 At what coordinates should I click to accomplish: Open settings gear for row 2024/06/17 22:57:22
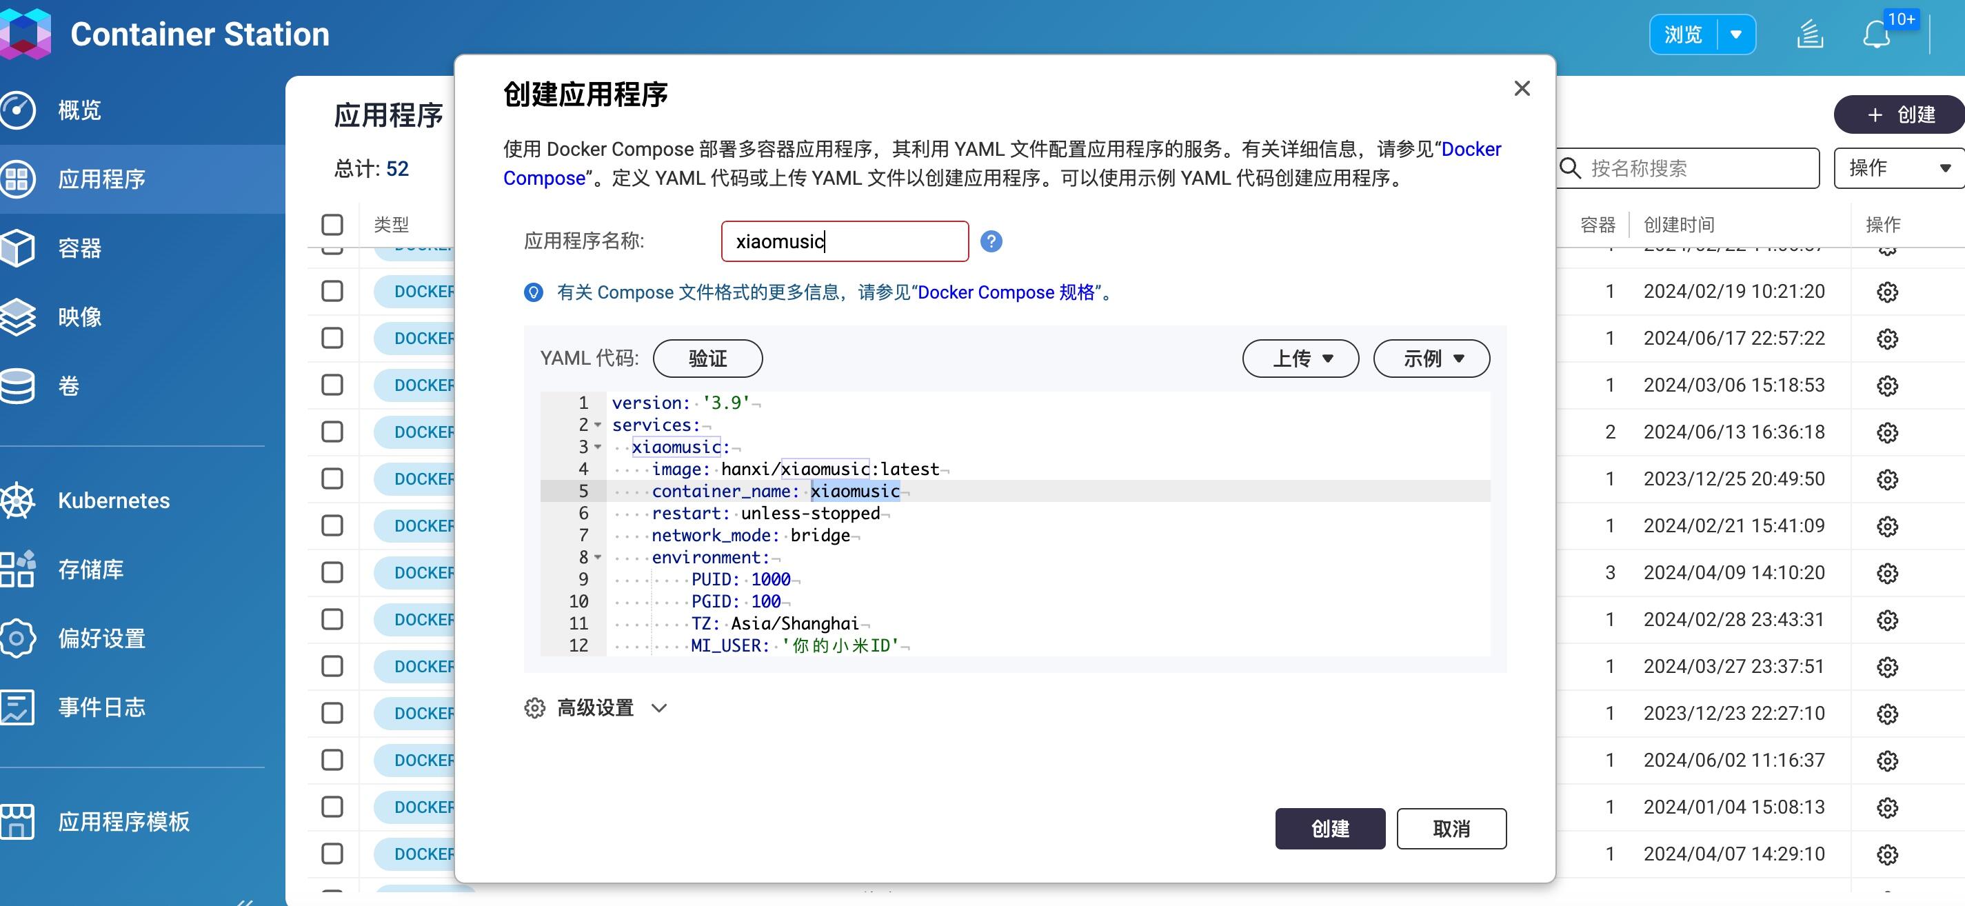(1887, 339)
